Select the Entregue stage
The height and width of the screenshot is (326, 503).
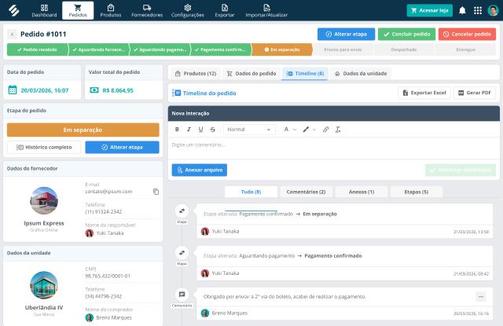[465, 49]
